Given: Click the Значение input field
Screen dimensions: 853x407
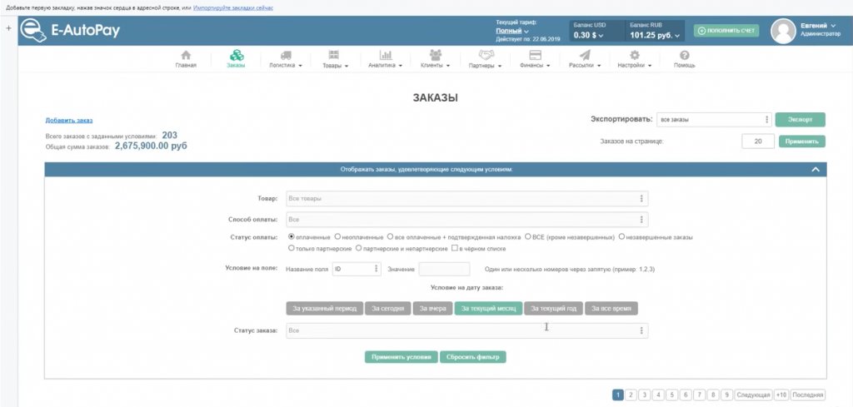Looking at the screenshot, I should 444,269.
